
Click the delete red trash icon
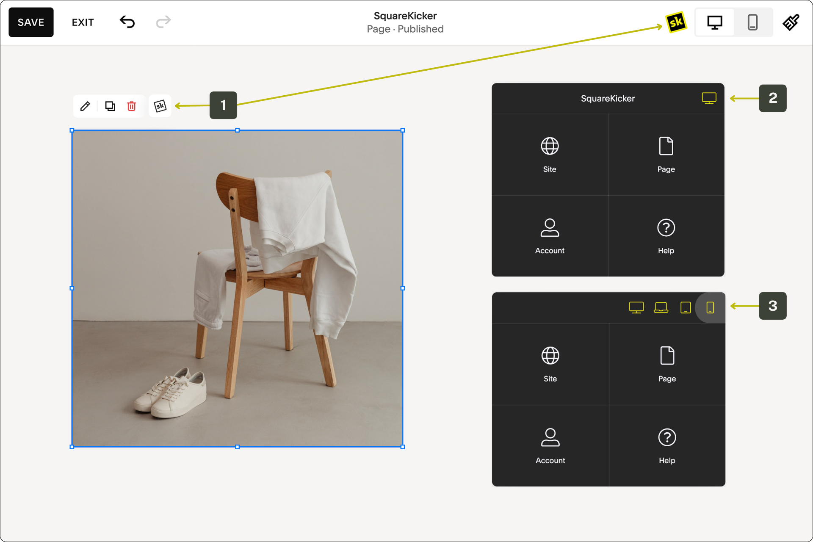[x=132, y=106]
